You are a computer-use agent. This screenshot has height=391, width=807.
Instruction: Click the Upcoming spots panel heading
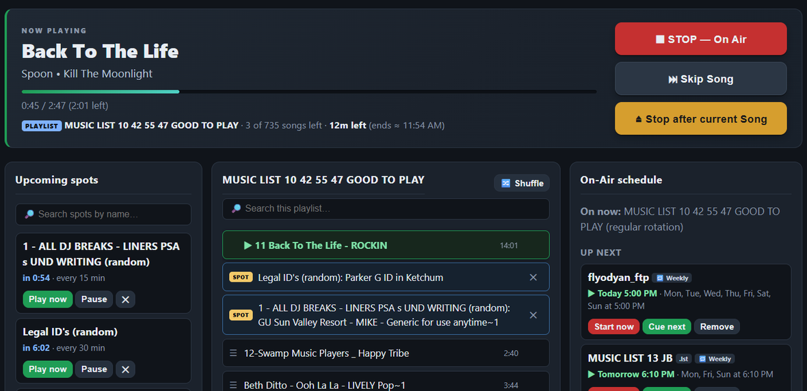click(x=57, y=180)
